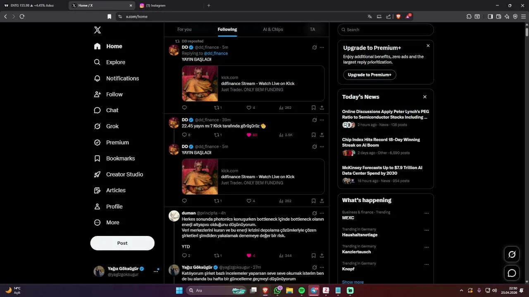The width and height of the screenshot is (529, 297).
Task: Open Brave Shields icon in address bar
Action: coord(398,16)
